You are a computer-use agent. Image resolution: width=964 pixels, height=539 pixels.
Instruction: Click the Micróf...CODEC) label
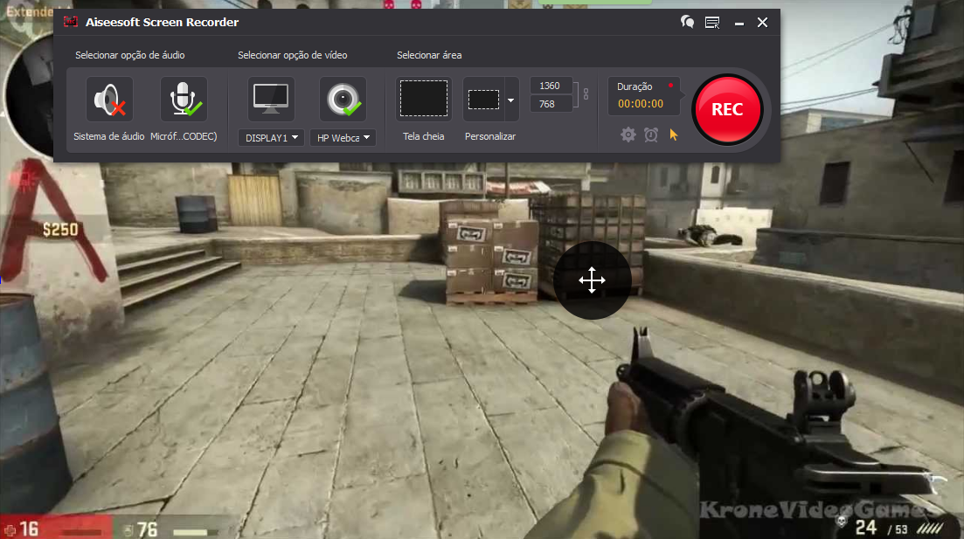[184, 136]
